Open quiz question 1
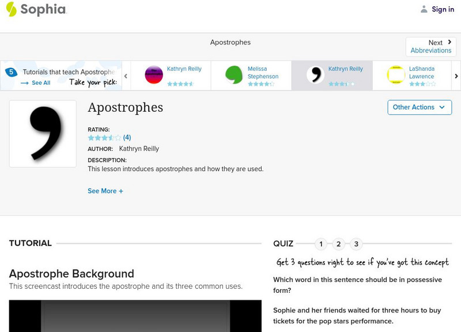461x332 pixels. pyautogui.click(x=321, y=244)
